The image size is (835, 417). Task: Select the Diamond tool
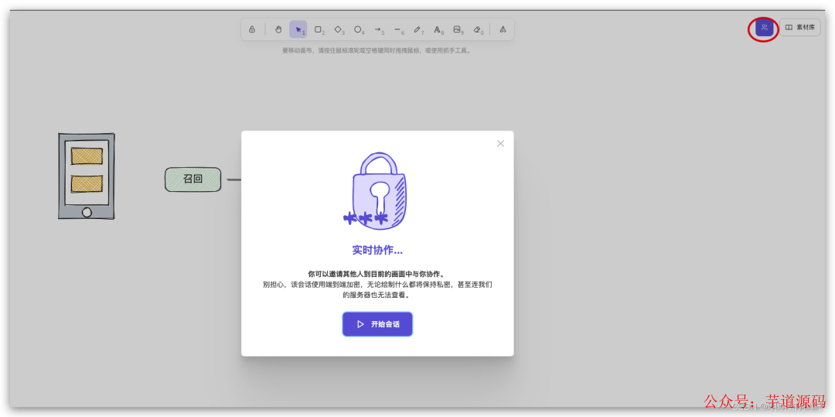338,29
